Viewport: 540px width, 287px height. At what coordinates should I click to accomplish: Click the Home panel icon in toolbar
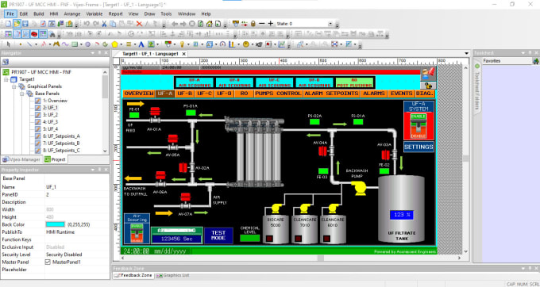click(x=210, y=24)
